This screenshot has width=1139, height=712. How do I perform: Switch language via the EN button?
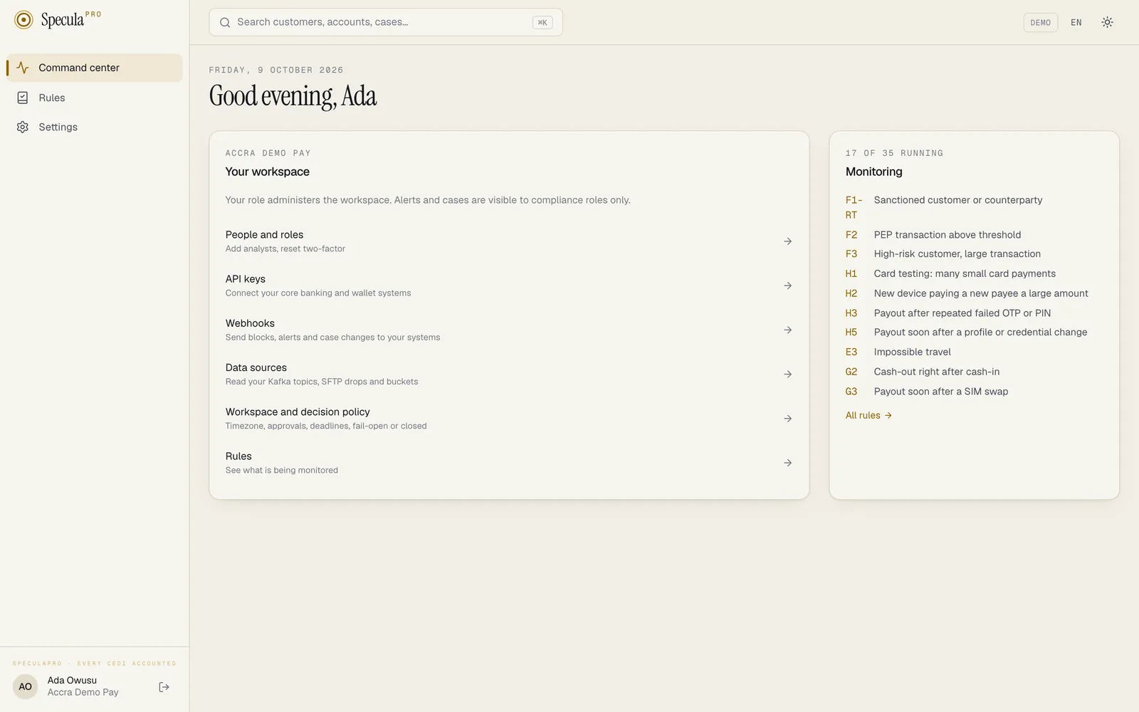[1076, 22]
